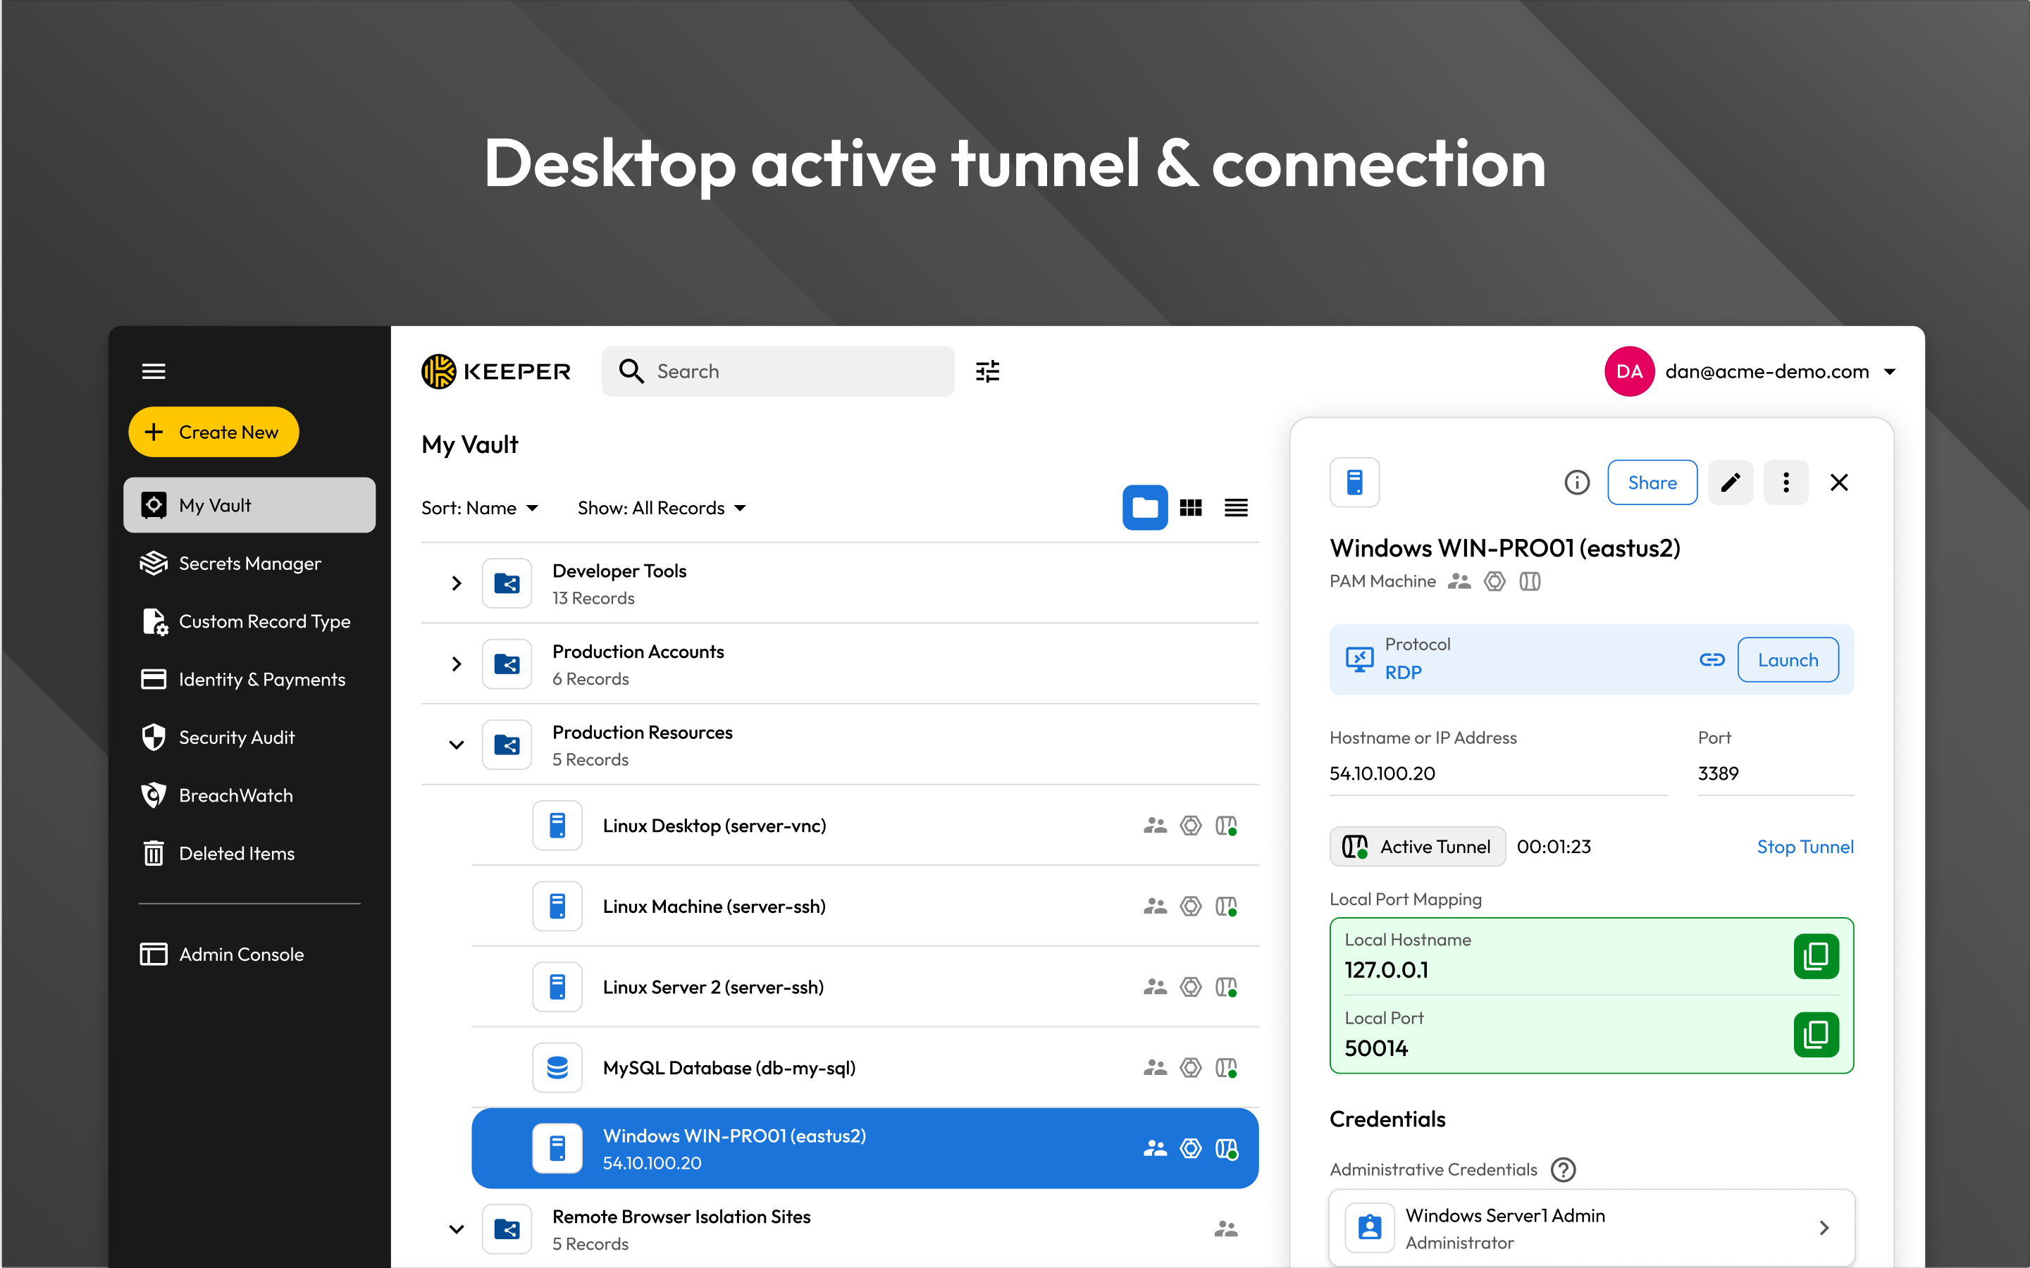Viewport: 2030px width, 1268px height.
Task: Switch to folder view
Action: [x=1144, y=507]
